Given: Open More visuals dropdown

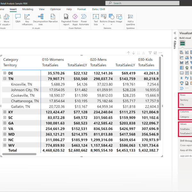Looking at the screenshot, I should tap(6, 20).
